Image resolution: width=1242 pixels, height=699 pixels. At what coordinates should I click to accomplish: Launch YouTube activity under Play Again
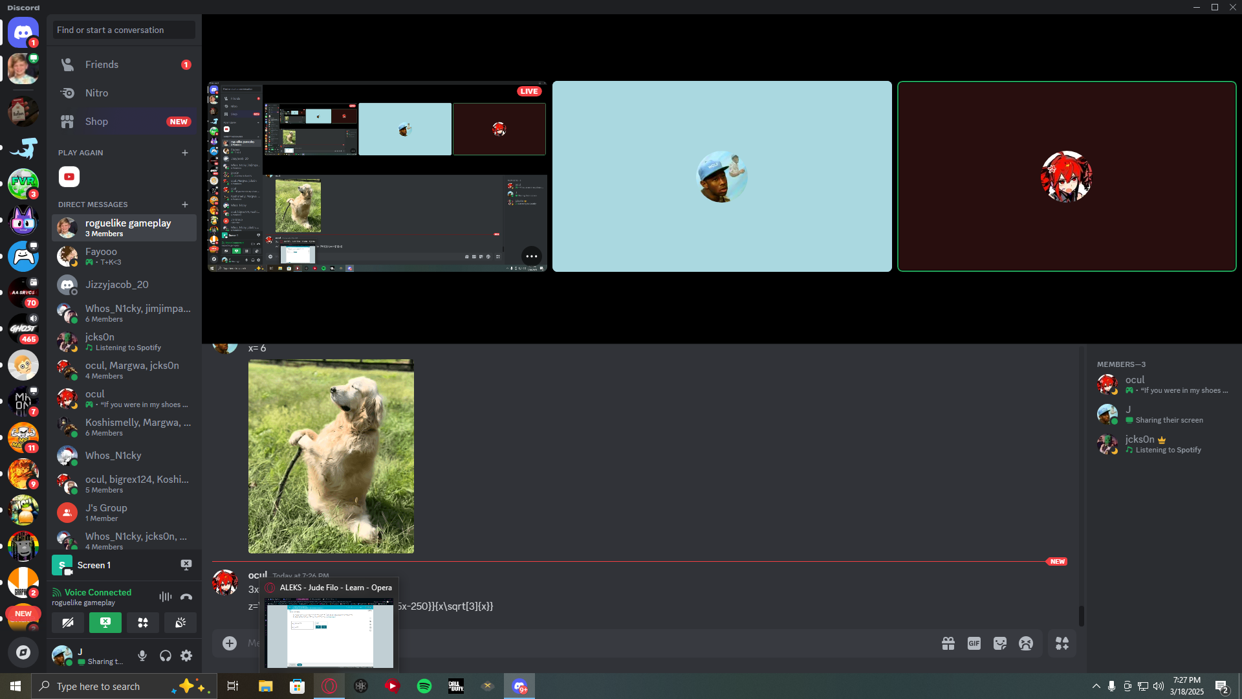tap(69, 177)
